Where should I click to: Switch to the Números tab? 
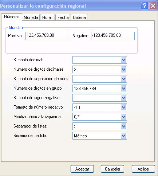12,17
